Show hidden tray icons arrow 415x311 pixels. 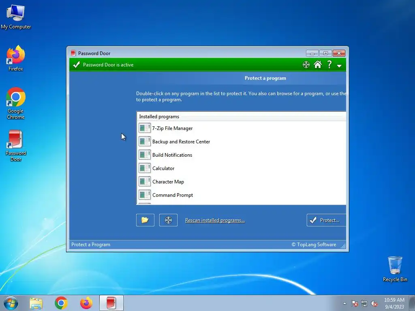click(x=344, y=303)
